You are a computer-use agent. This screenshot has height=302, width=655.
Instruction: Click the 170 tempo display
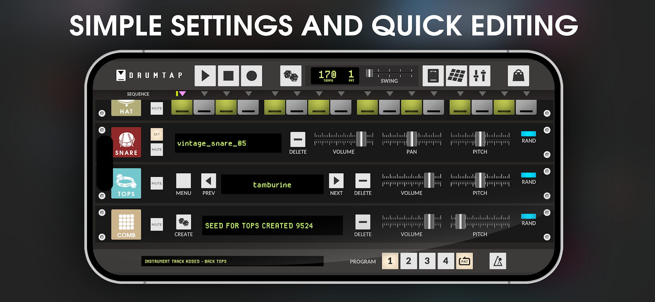pyautogui.click(x=327, y=75)
